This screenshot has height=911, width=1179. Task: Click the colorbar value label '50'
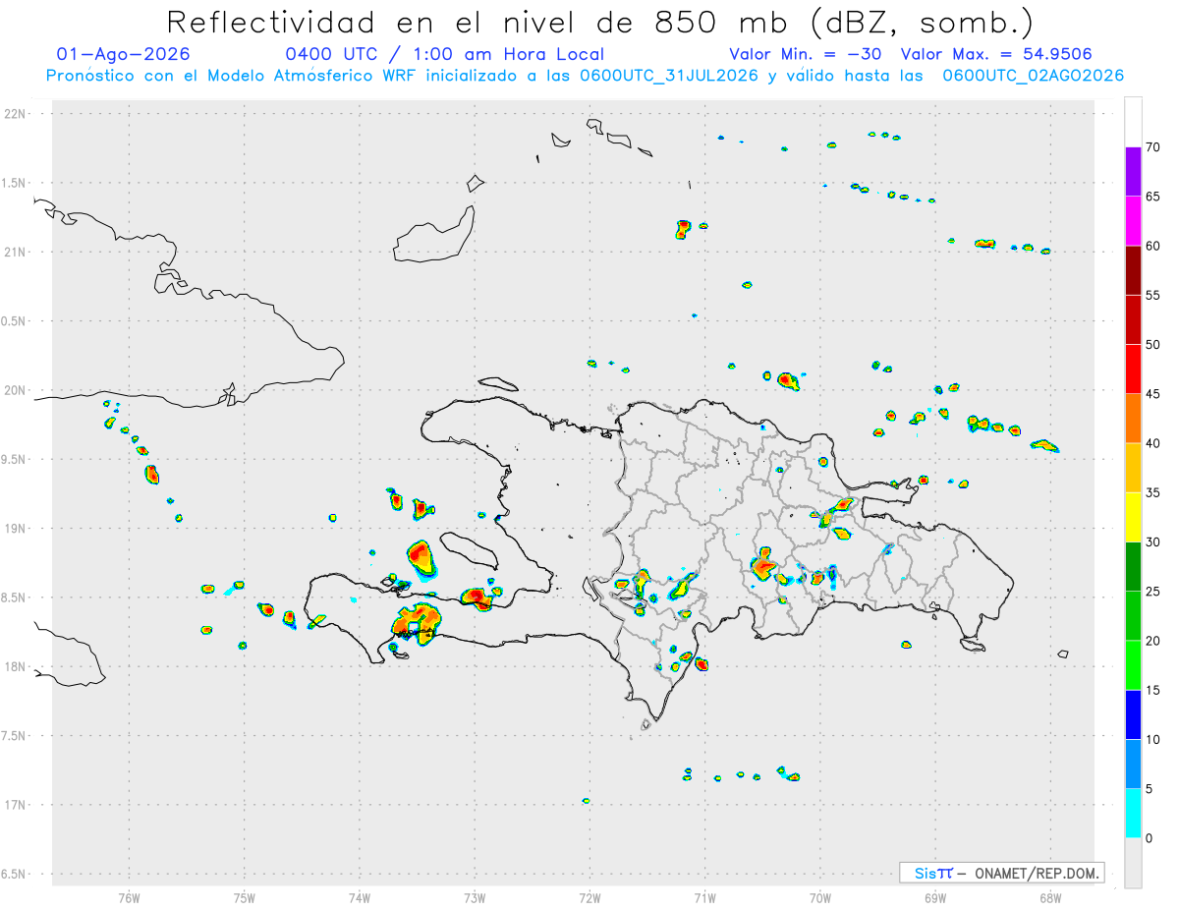[x=1153, y=345]
